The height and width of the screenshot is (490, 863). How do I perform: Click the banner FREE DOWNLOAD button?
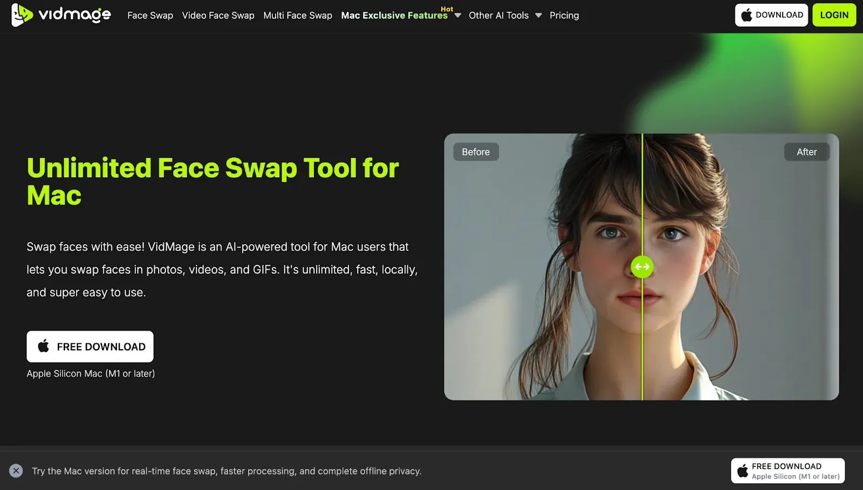[x=788, y=471]
